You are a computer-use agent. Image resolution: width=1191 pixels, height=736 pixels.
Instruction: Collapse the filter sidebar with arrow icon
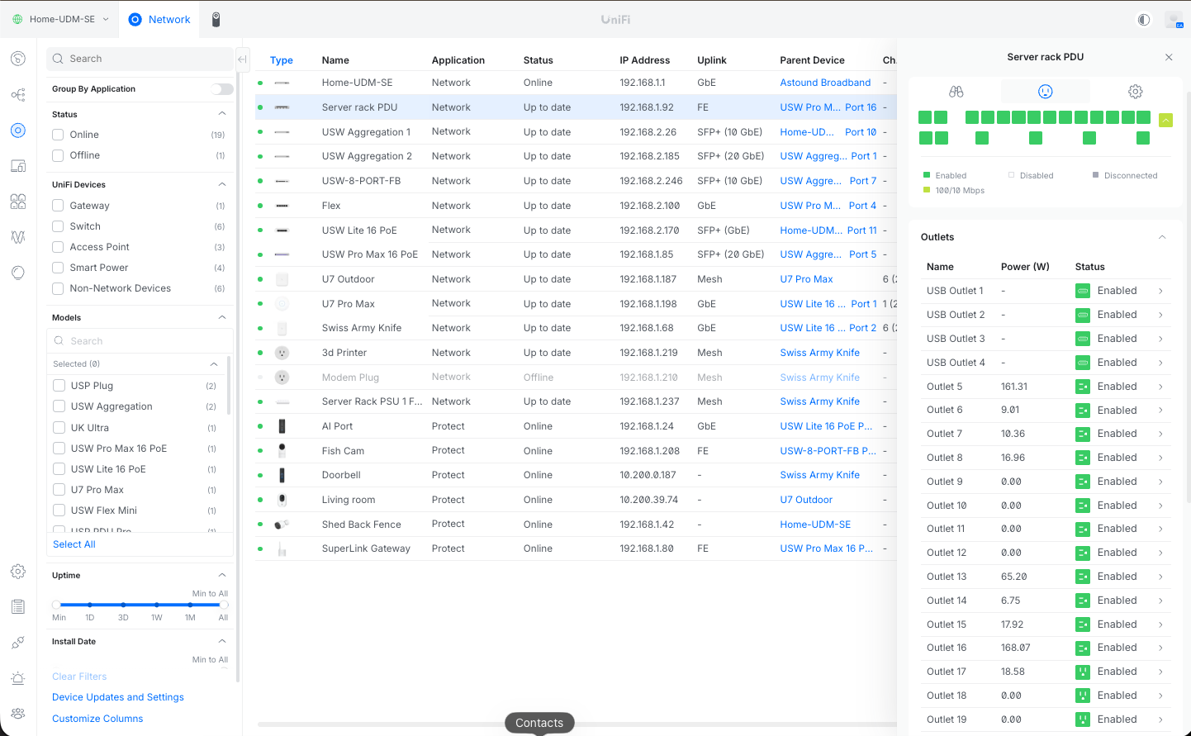(x=242, y=59)
